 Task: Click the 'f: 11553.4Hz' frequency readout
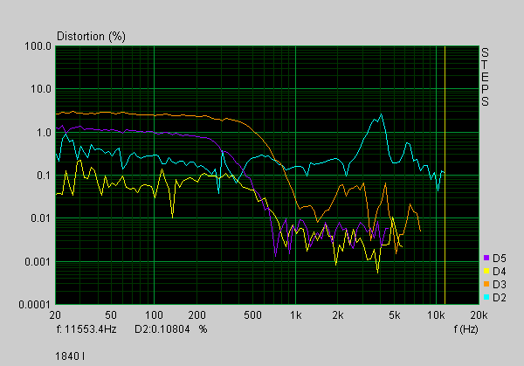tap(86, 329)
